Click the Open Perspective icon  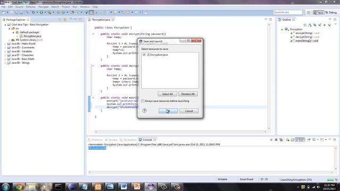point(309,13)
